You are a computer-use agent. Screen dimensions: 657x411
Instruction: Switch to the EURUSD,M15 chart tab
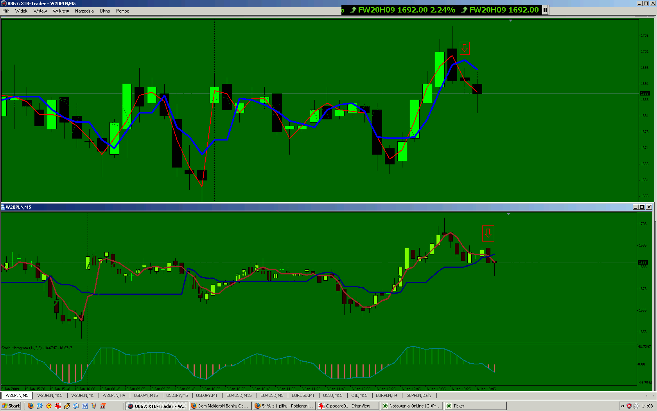click(239, 395)
